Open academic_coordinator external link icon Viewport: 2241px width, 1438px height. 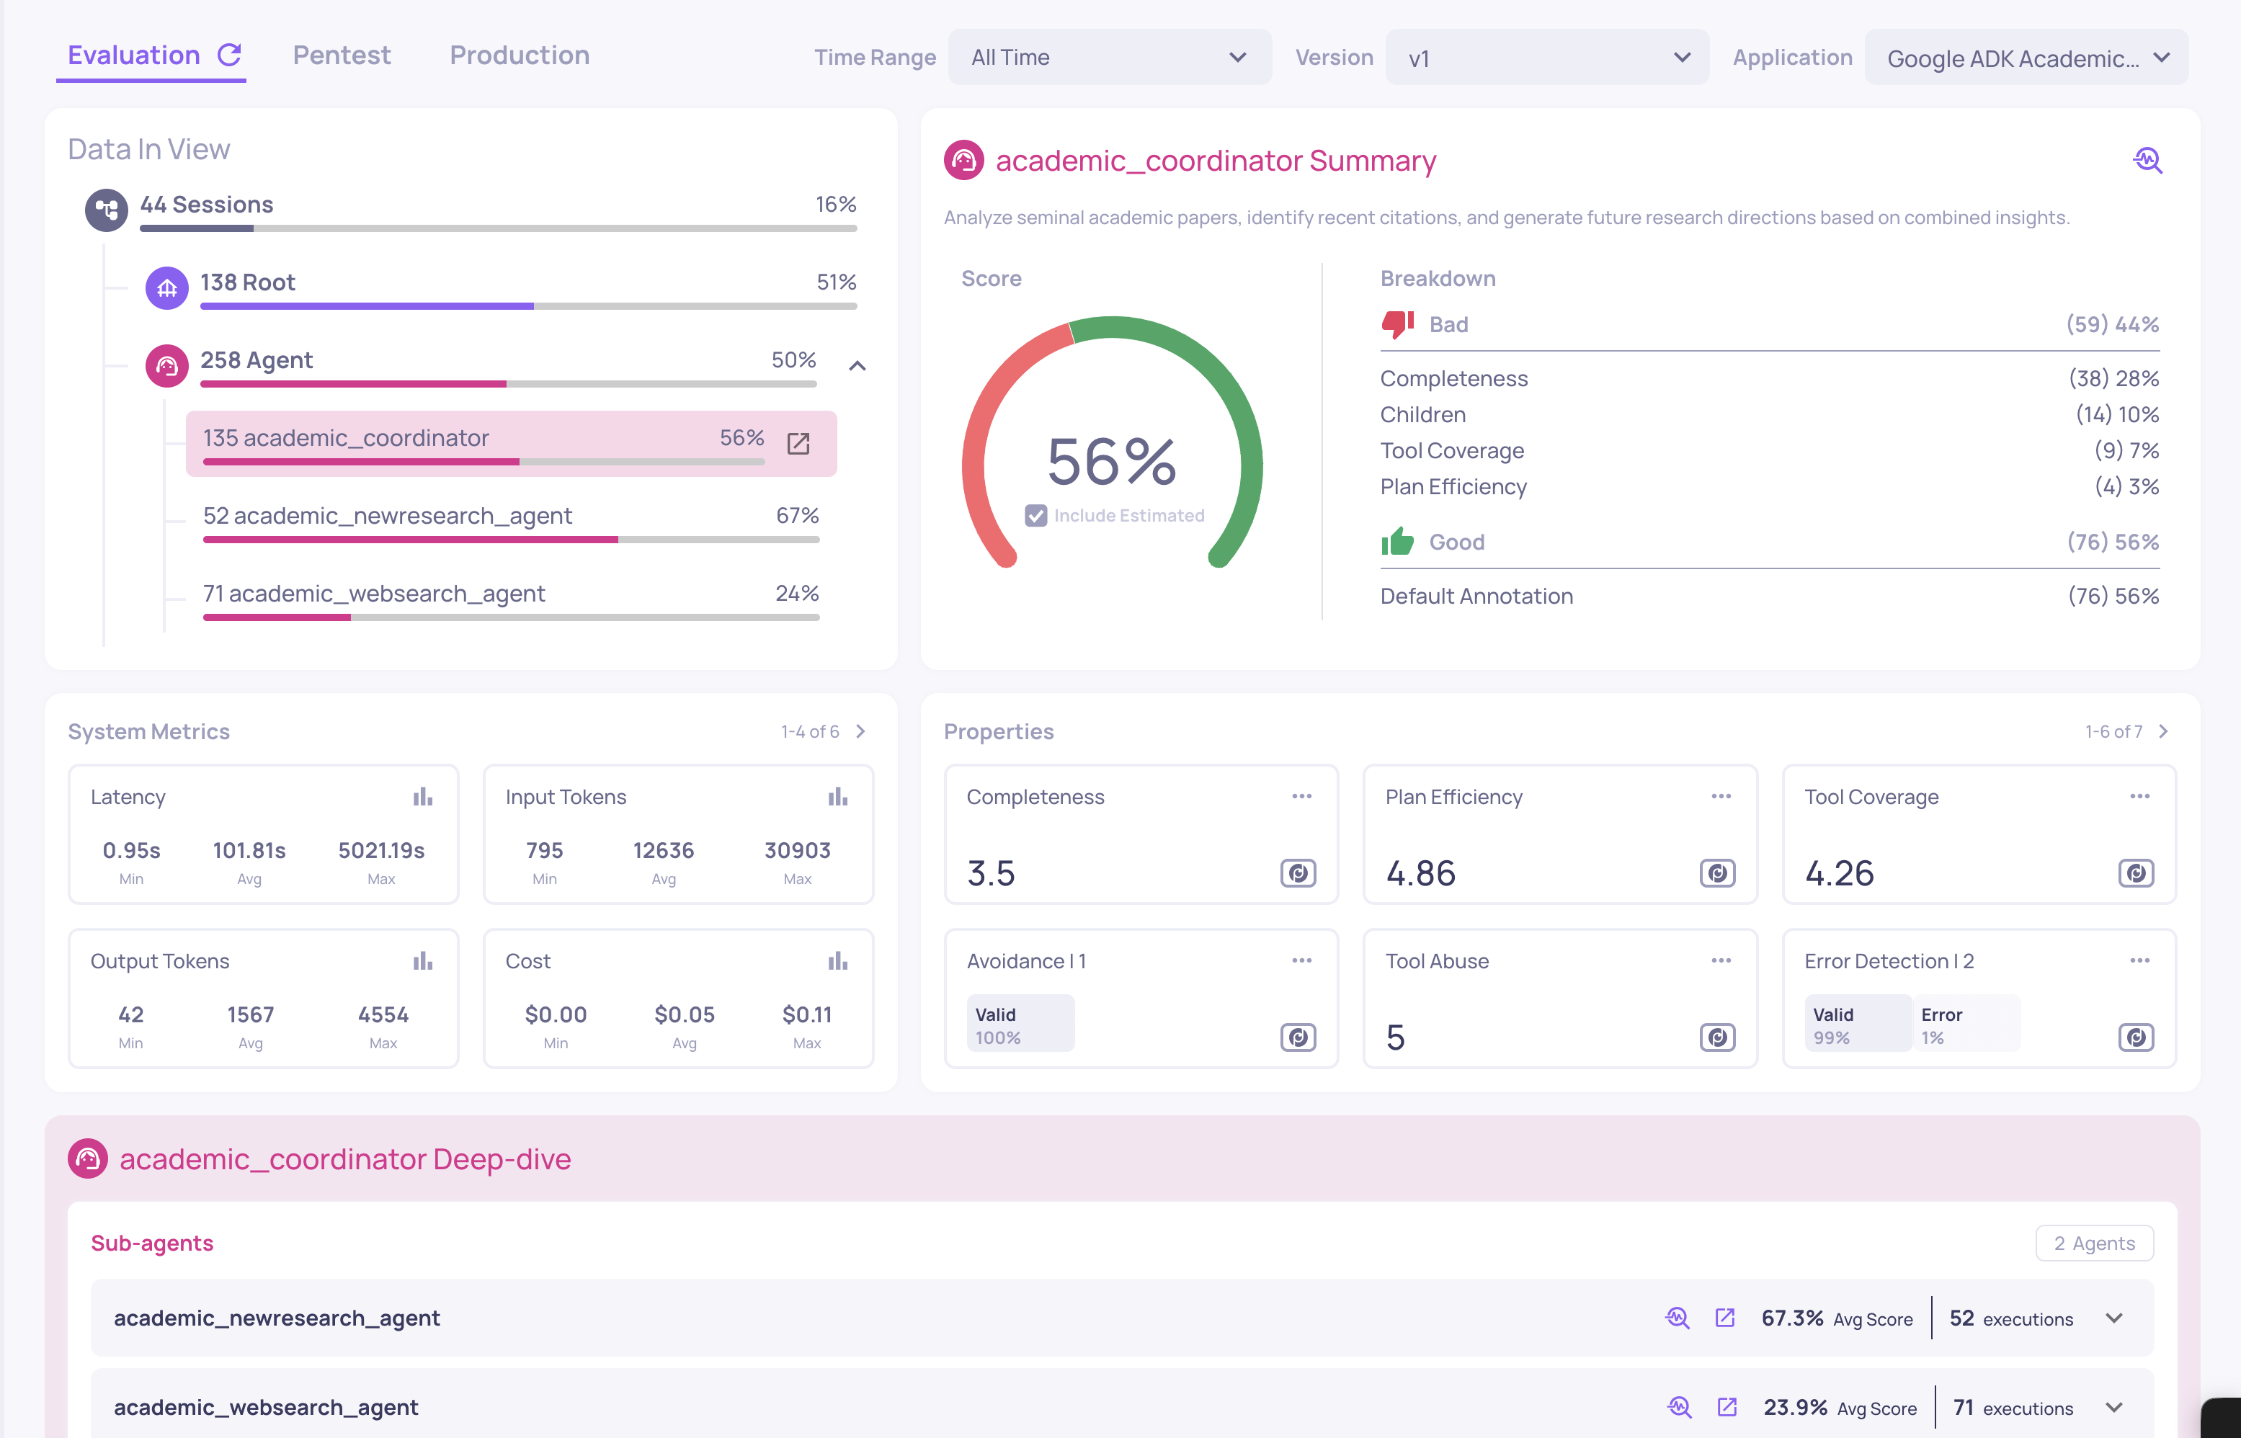798,442
